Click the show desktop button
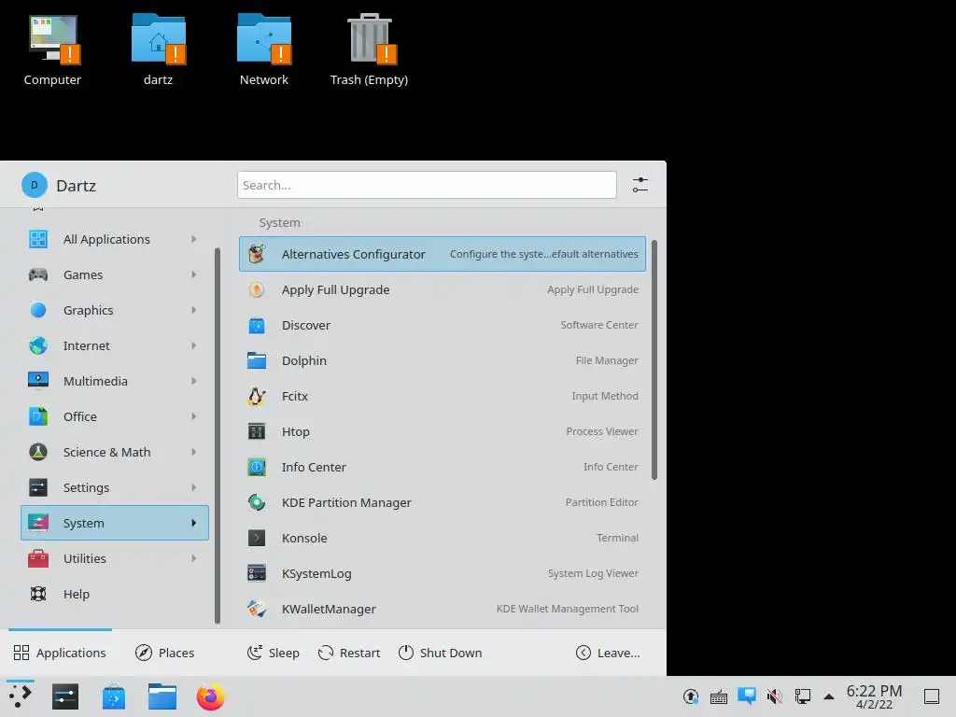 [932, 696]
